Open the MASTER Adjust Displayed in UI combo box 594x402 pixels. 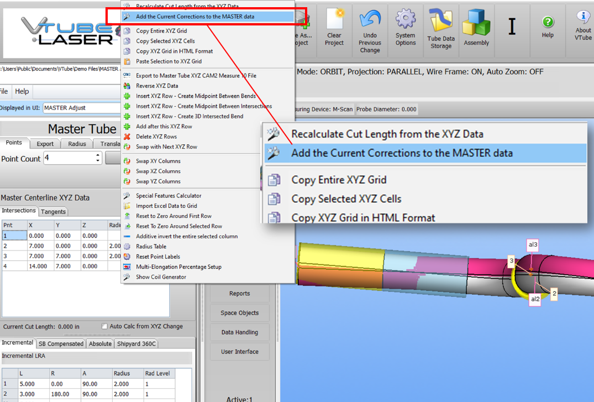click(x=81, y=108)
